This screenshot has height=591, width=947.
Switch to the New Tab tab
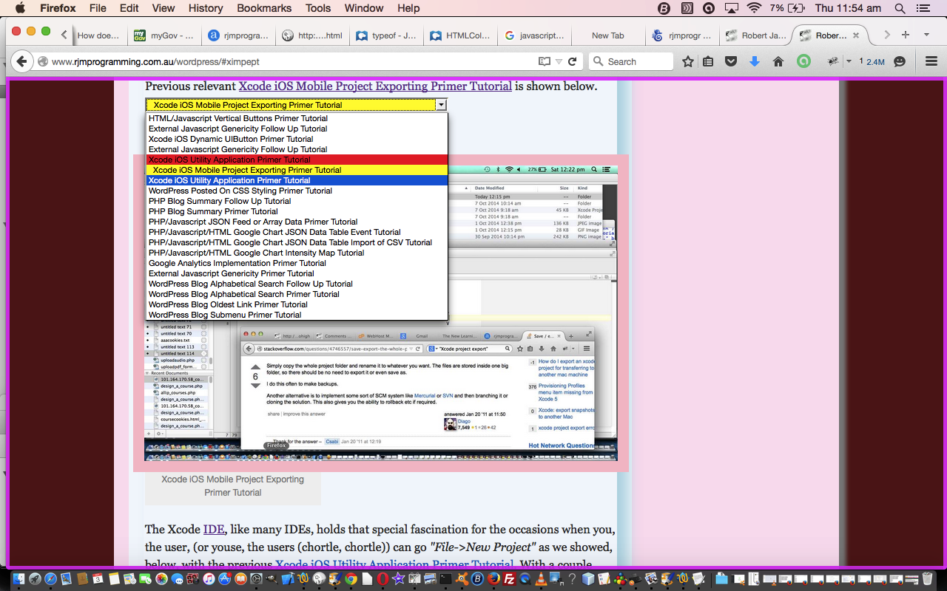[x=607, y=35]
